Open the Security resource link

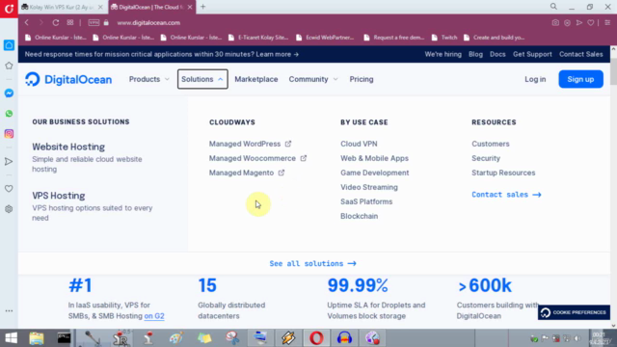click(x=486, y=158)
